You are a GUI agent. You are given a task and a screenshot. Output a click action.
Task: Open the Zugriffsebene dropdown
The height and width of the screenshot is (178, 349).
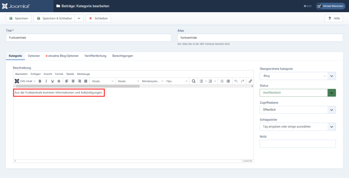332,110
